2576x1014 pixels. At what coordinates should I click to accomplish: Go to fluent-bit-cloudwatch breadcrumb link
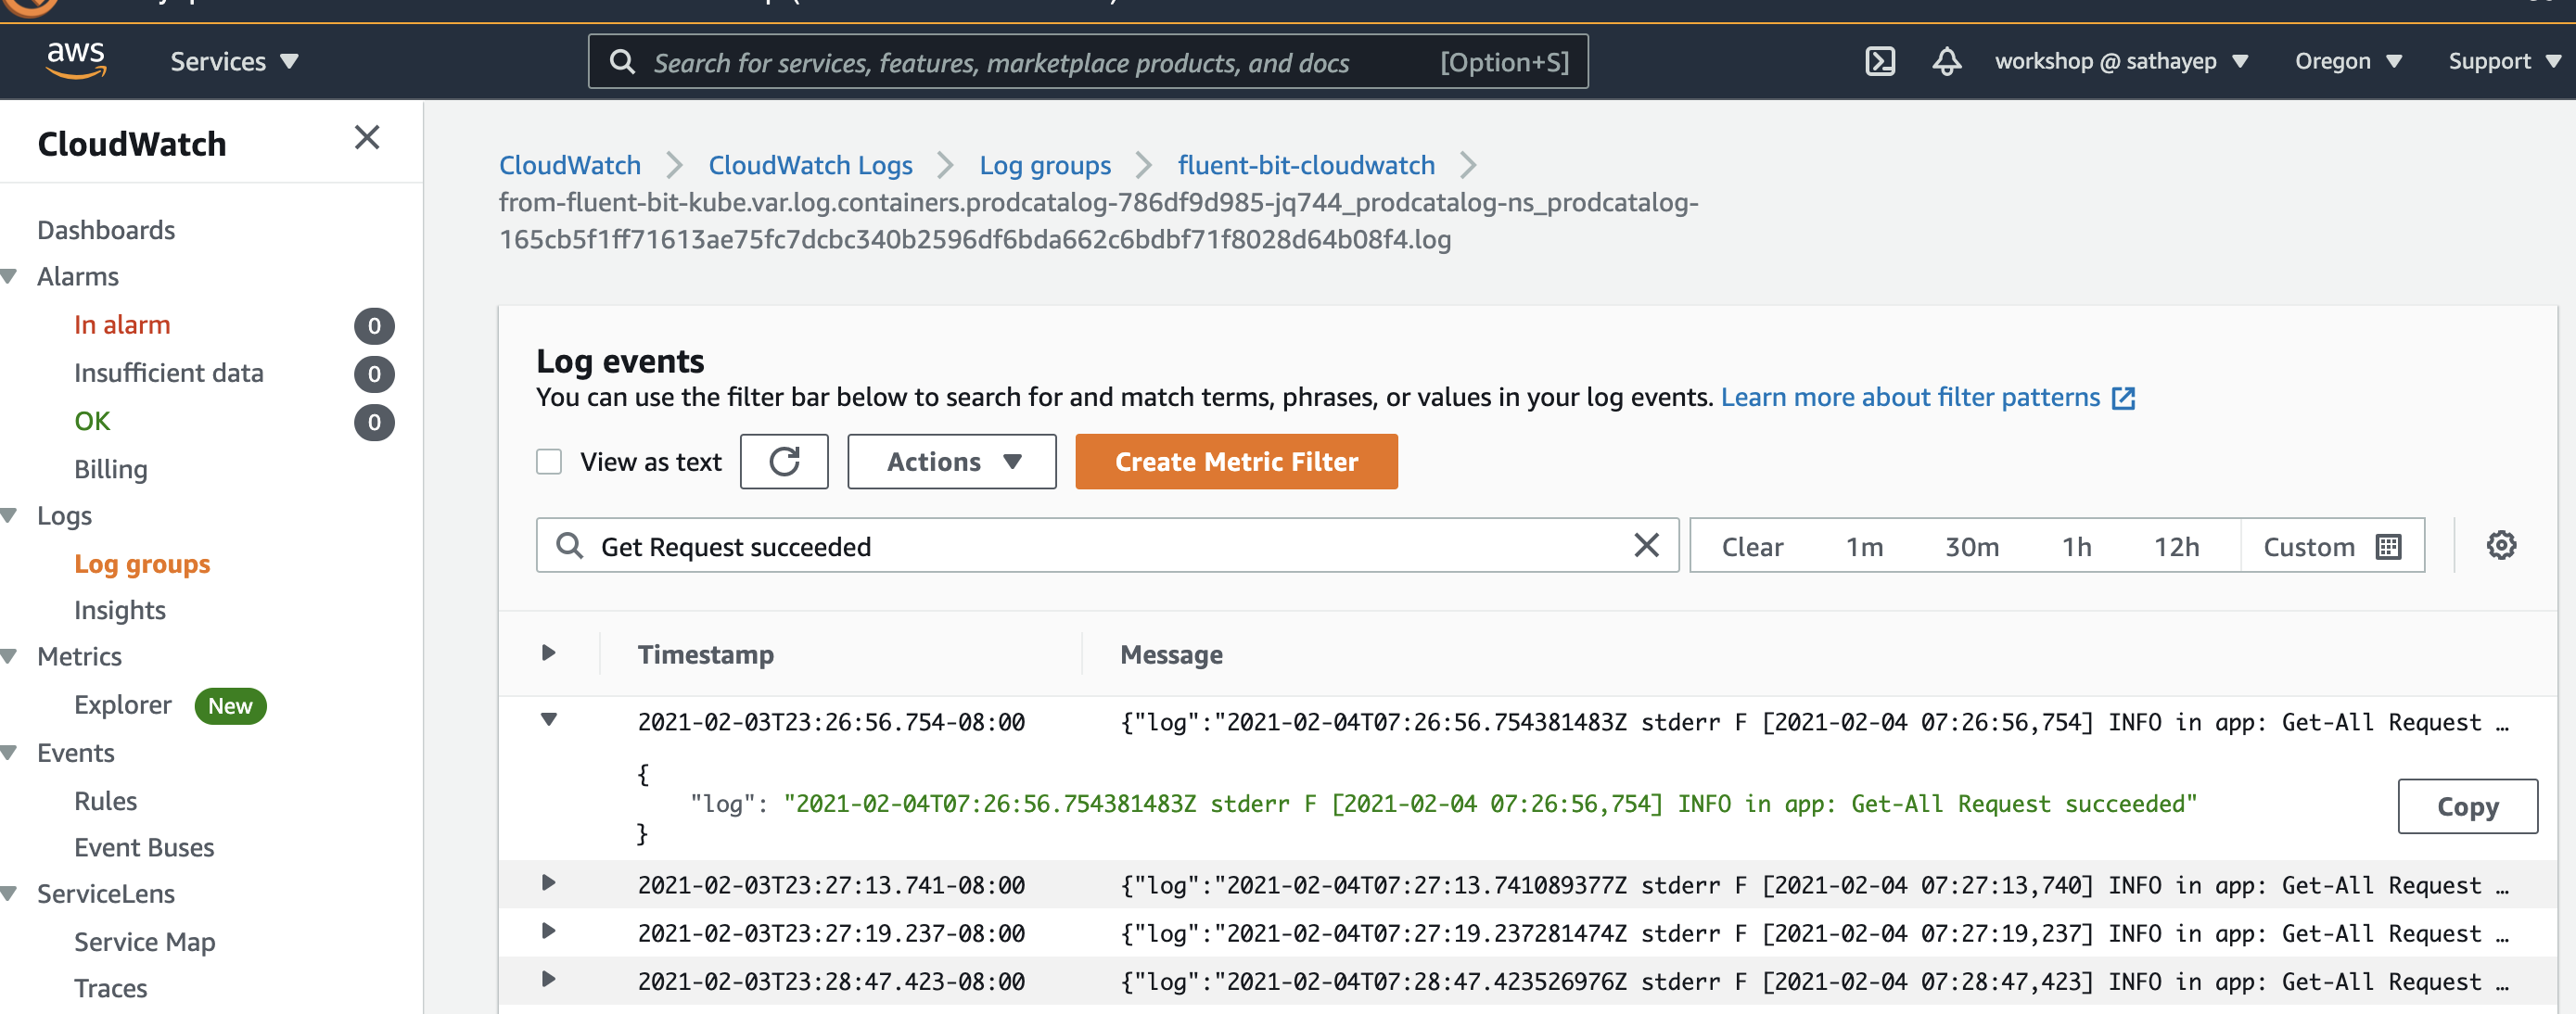pyautogui.click(x=1306, y=166)
